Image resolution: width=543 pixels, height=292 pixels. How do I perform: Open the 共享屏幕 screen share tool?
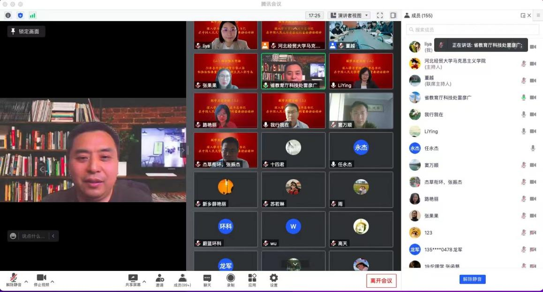133,279
